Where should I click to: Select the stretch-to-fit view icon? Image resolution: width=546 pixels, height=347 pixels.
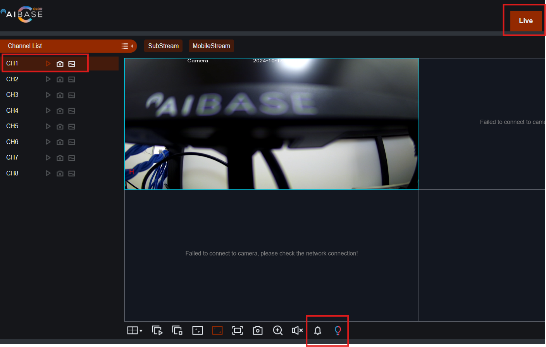pos(217,330)
